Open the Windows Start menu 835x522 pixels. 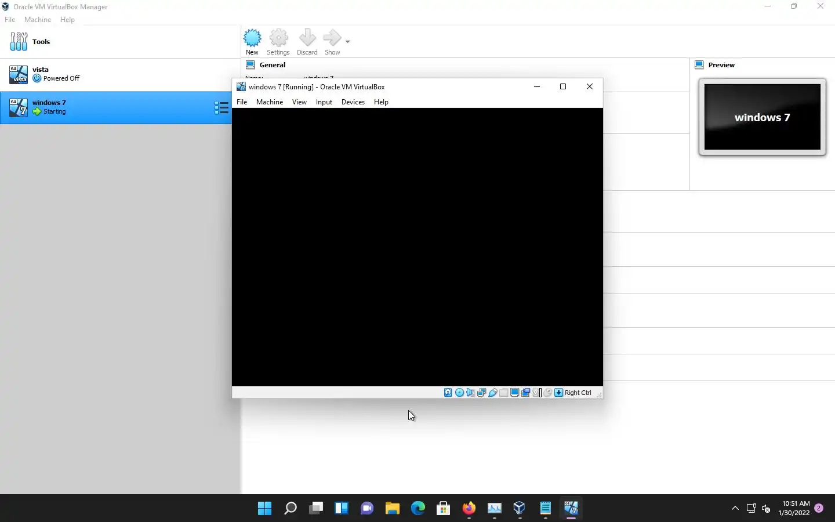[x=264, y=509]
